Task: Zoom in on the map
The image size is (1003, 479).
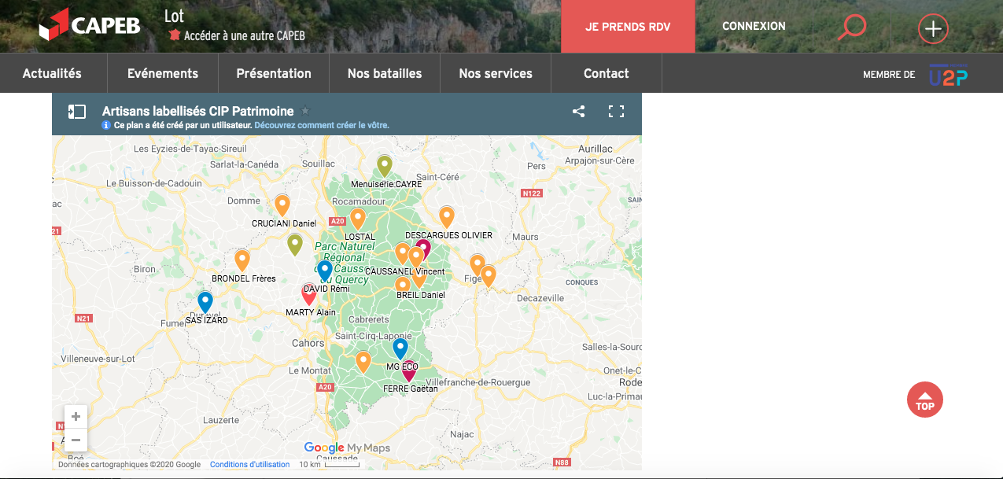Action: pos(76,417)
